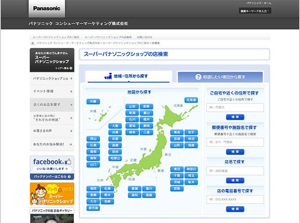
Task: Click the トップへ戻る arrow in sidebar header
Action: (x=71, y=68)
